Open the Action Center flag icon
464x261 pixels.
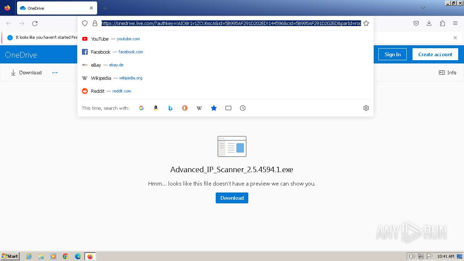click(429, 256)
